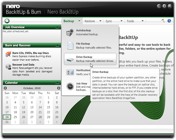Click the Recover Lost Data disc icon
Image resolution: width=176 pixels, height=140 pixels.
(8, 67)
